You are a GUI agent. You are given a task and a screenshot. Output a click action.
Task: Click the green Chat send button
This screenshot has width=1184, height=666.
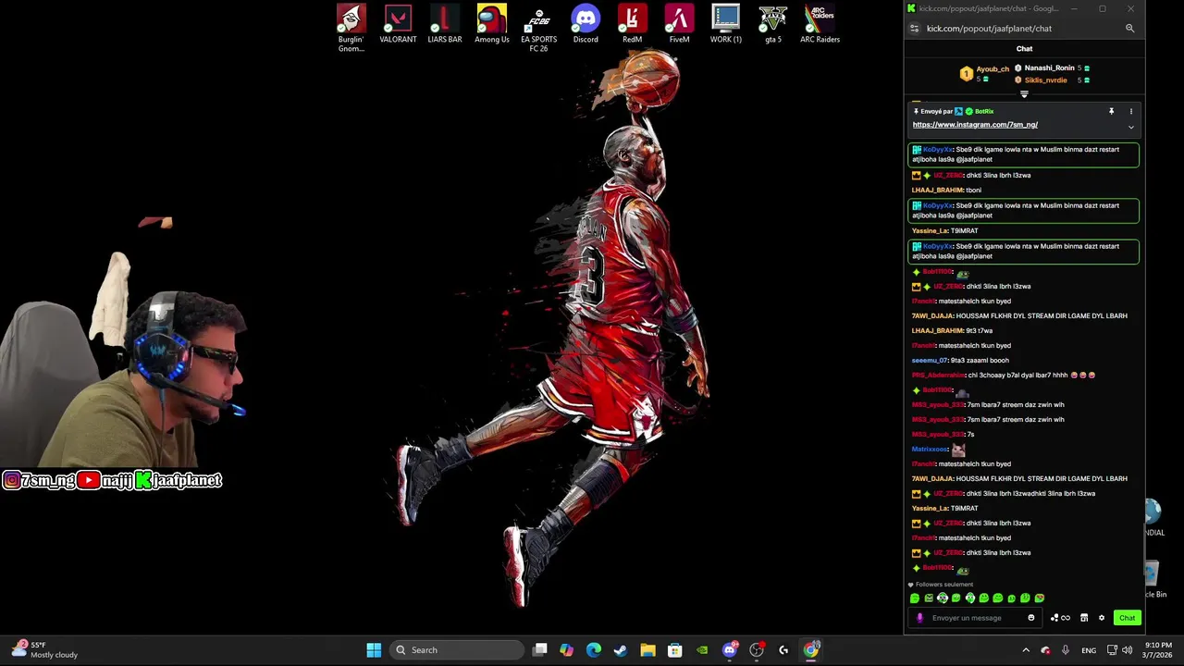pos(1127,618)
